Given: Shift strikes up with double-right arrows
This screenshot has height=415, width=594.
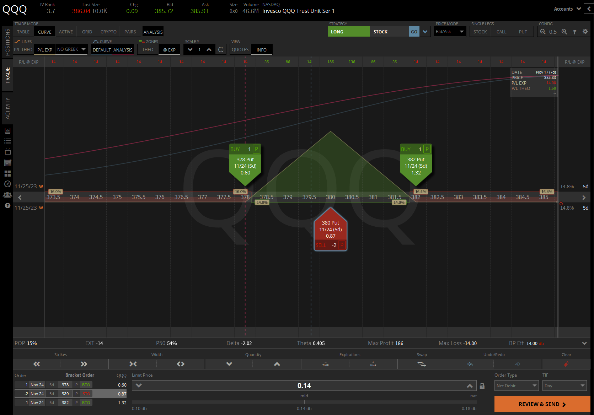Looking at the screenshot, I should tap(84, 364).
